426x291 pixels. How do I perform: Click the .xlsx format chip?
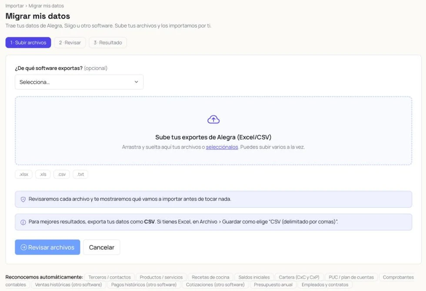coord(23,174)
